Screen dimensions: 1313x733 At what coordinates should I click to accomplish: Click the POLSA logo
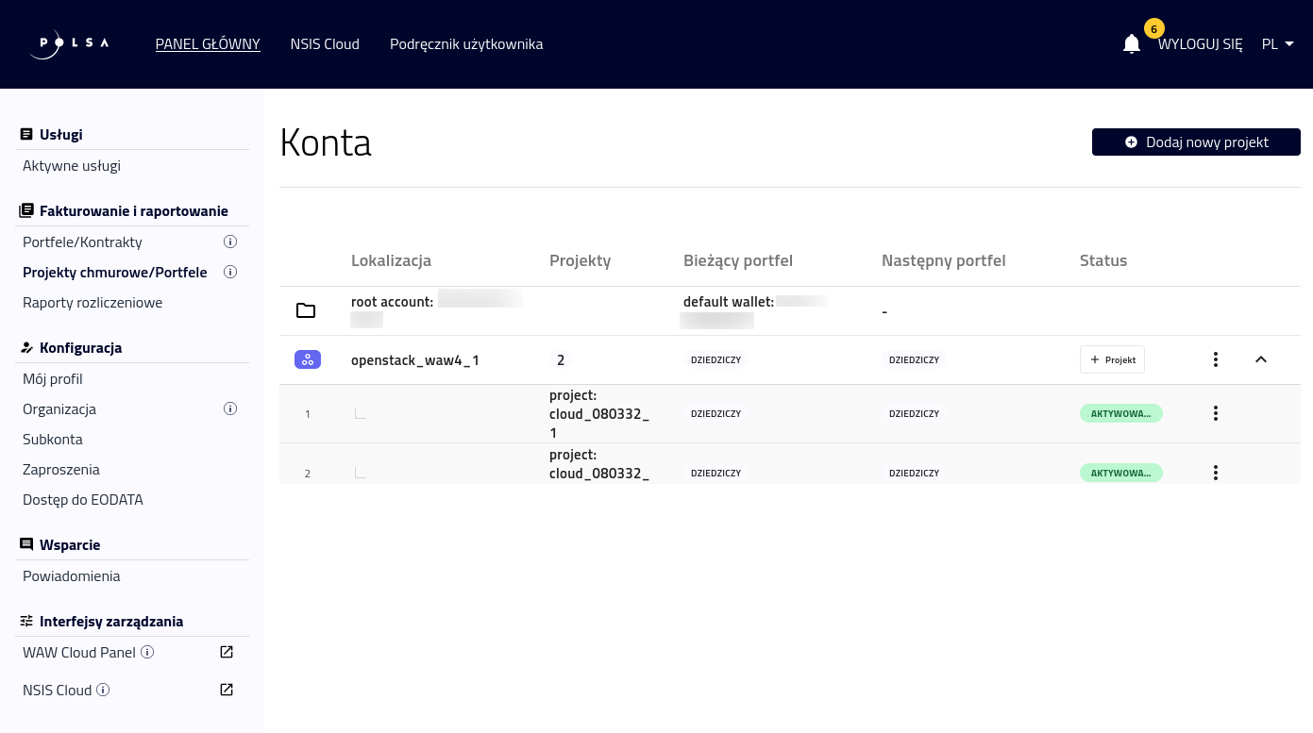point(69,43)
